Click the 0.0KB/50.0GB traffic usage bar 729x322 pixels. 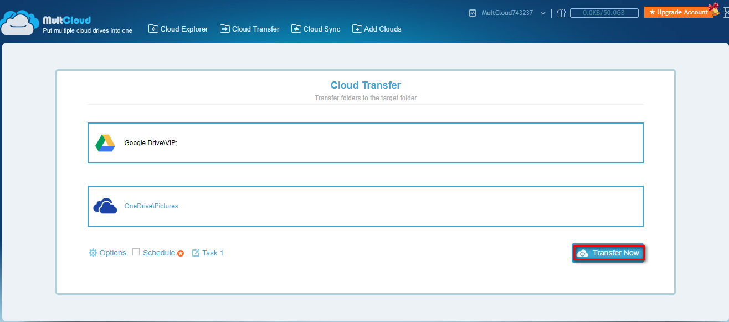(x=604, y=13)
